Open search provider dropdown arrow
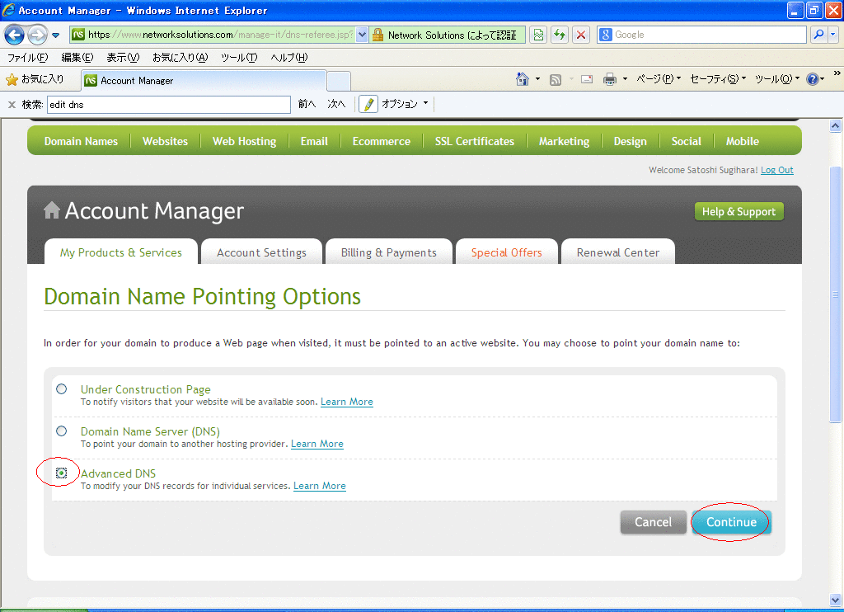The image size is (844, 612). [x=832, y=35]
